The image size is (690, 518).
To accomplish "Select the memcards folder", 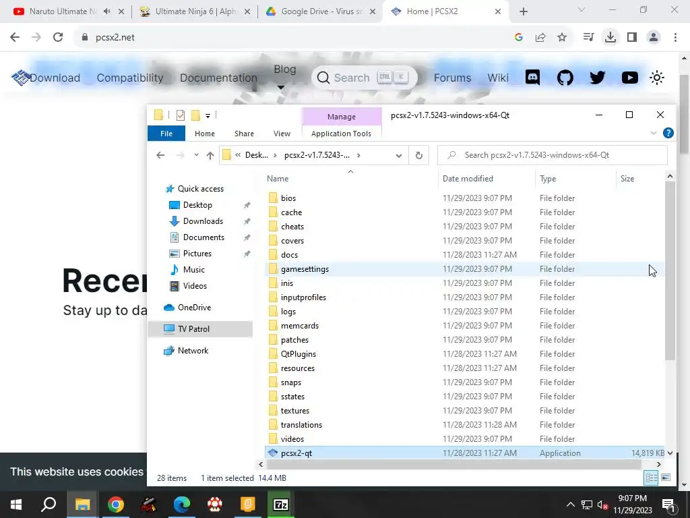I will [x=300, y=326].
